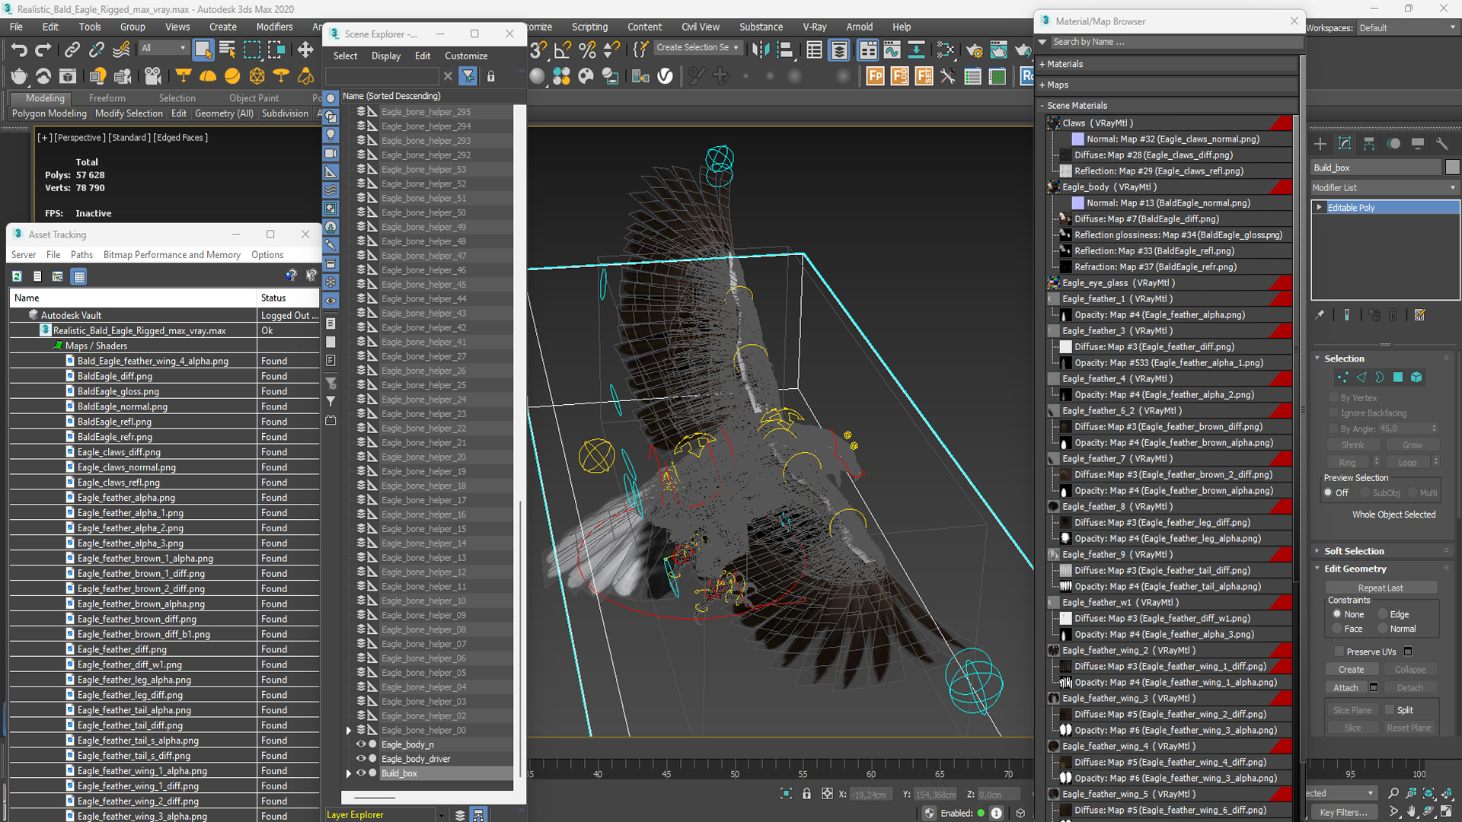Activate the Select and Move tool
Screen dimensions: 1462x822
tap(305, 50)
